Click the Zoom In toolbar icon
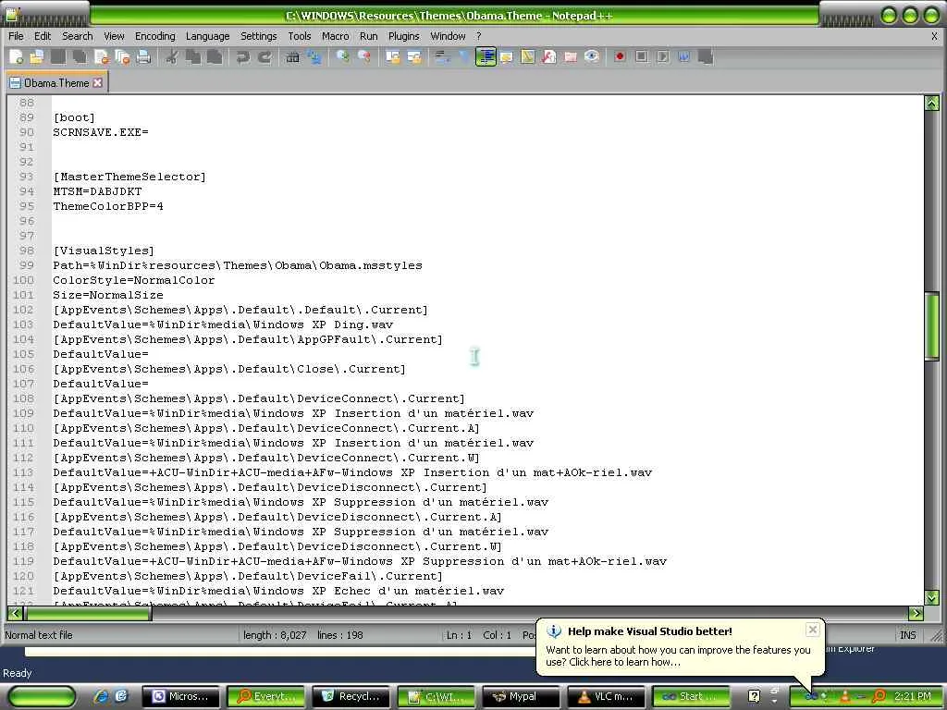This screenshot has width=947, height=710. point(342,56)
